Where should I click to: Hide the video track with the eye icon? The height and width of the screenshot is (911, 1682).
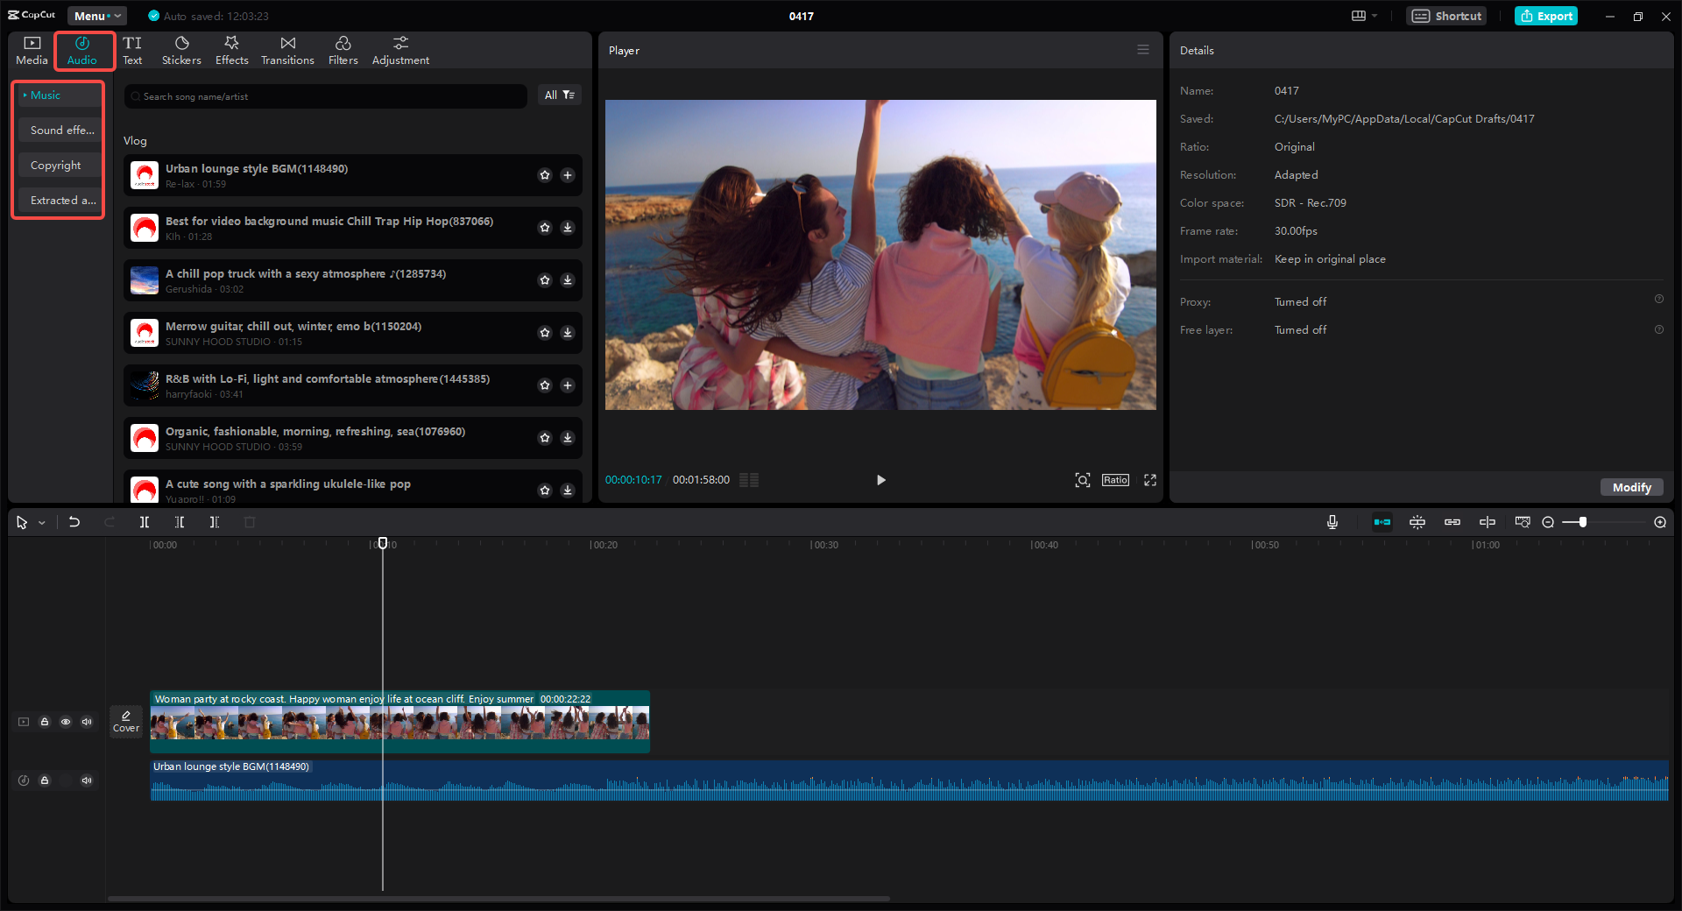tap(66, 722)
